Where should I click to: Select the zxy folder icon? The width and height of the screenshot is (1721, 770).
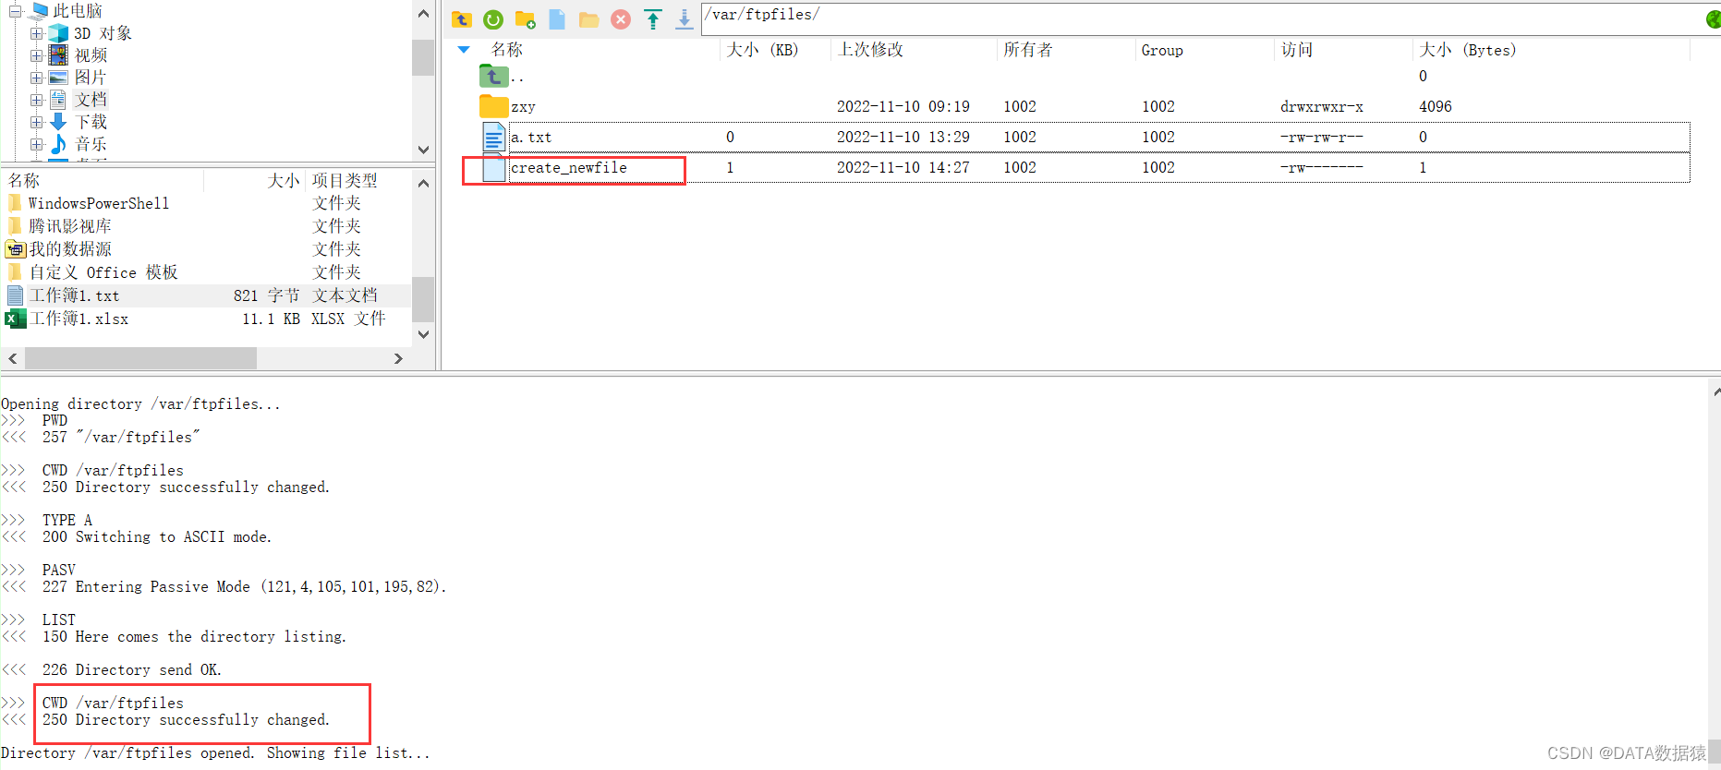click(493, 106)
